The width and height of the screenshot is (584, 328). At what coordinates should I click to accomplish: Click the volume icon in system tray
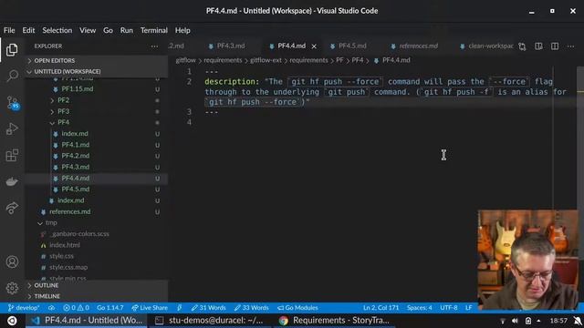(515, 321)
